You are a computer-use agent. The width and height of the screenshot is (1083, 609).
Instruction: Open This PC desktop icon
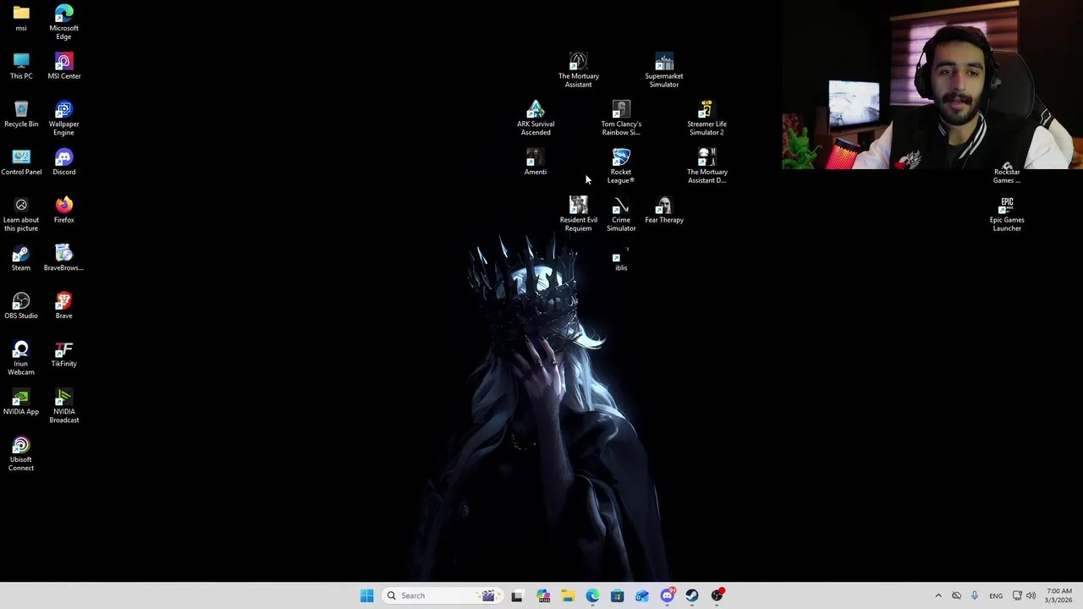click(x=21, y=66)
